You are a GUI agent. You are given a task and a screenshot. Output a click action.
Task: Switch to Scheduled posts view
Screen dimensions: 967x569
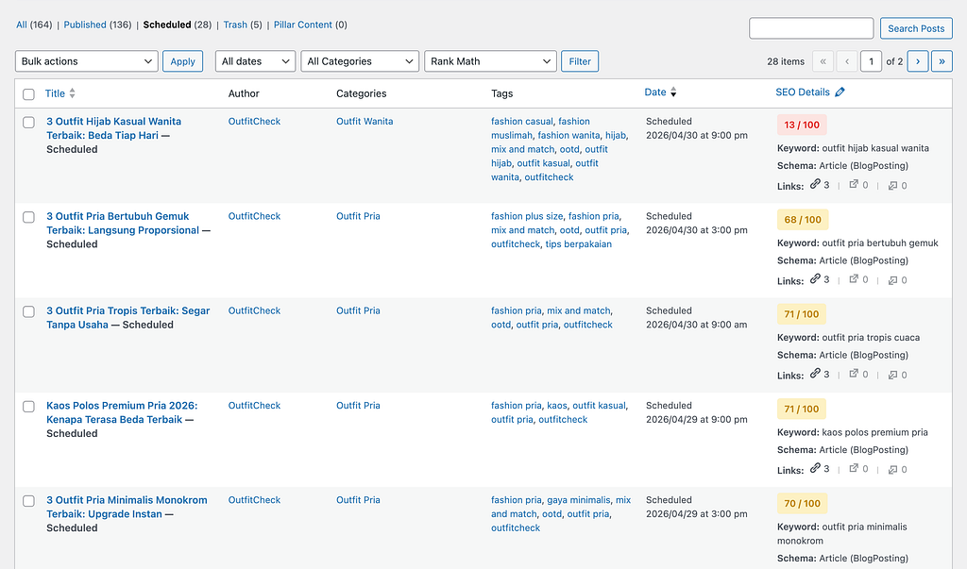[x=167, y=25]
